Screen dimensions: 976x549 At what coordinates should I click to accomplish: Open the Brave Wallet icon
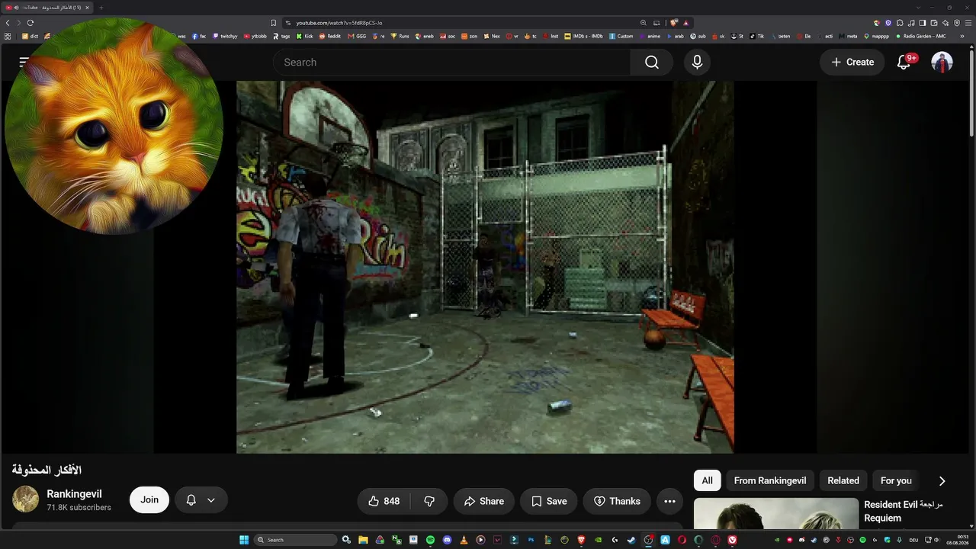pyautogui.click(x=934, y=23)
